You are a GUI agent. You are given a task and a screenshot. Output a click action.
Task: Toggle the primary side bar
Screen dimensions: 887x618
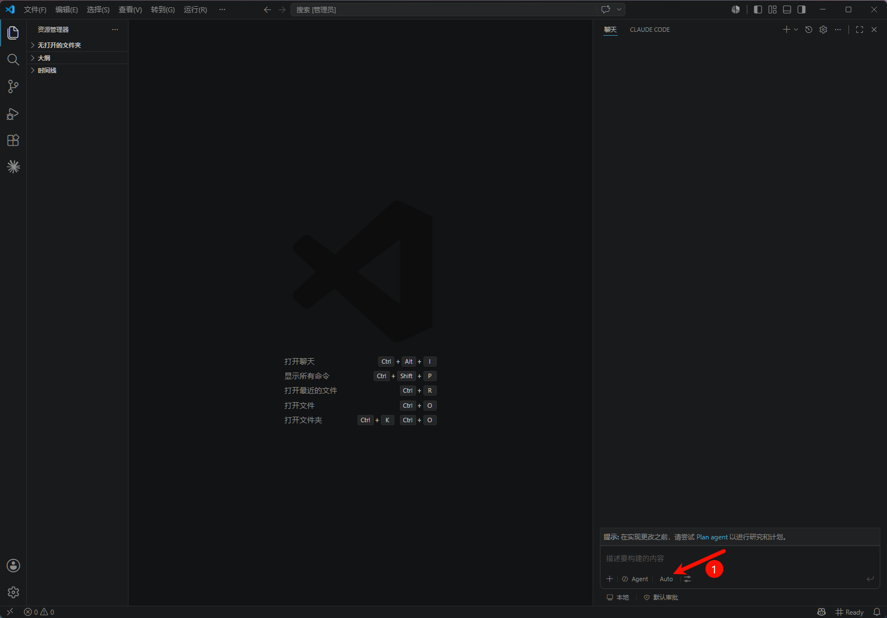[x=758, y=9]
